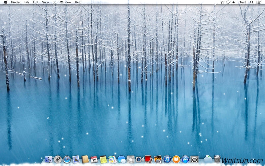Screen dimensions: 265x166
Task: Open the Apple menu
Action: tap(6, 2)
